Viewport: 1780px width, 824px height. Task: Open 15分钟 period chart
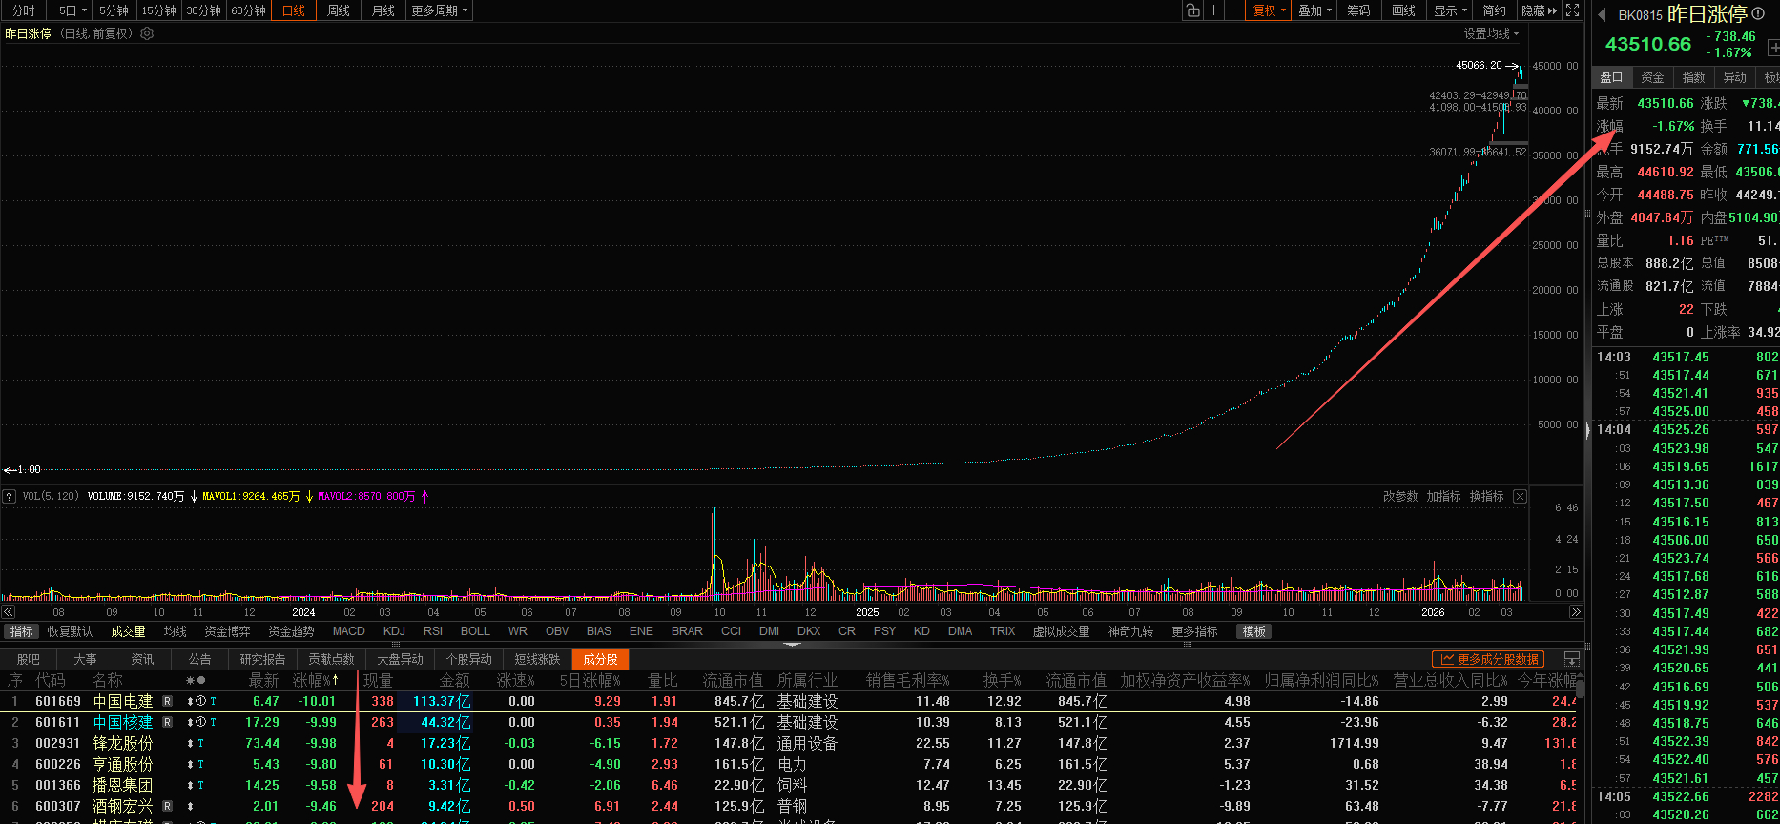point(158,10)
